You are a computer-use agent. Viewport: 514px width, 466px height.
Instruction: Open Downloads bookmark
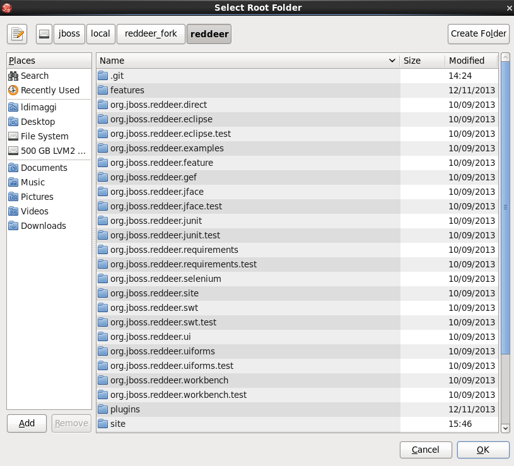[x=49, y=226]
